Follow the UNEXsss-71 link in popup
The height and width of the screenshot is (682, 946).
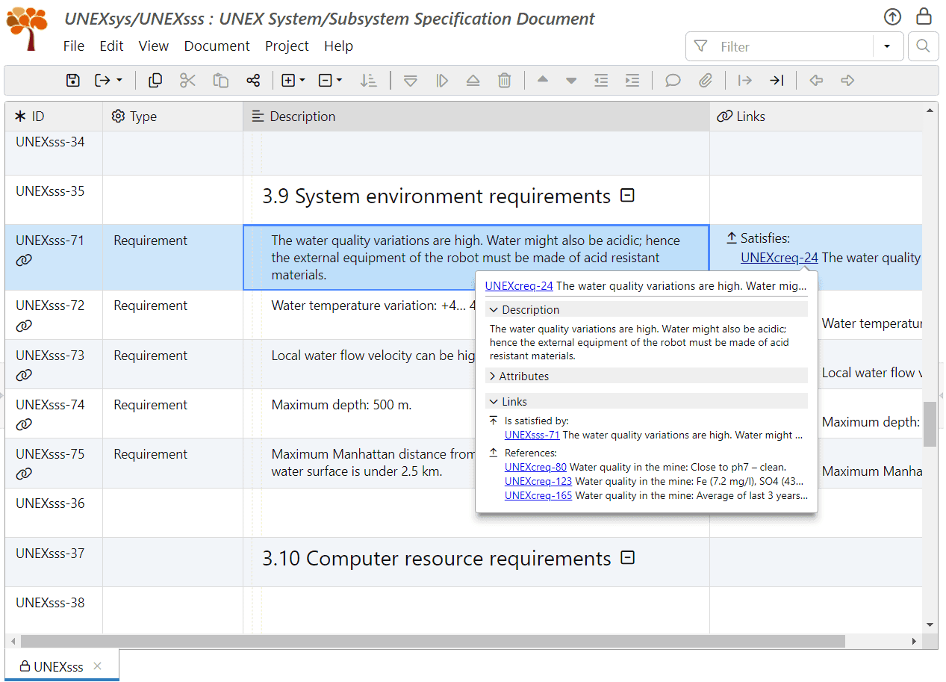click(x=532, y=435)
